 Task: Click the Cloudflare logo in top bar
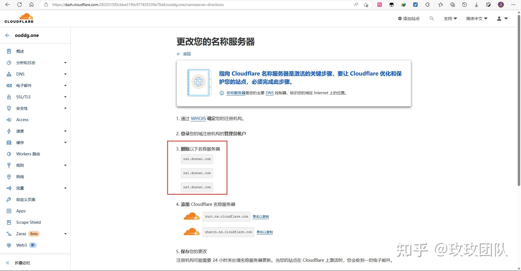pyautogui.click(x=19, y=18)
